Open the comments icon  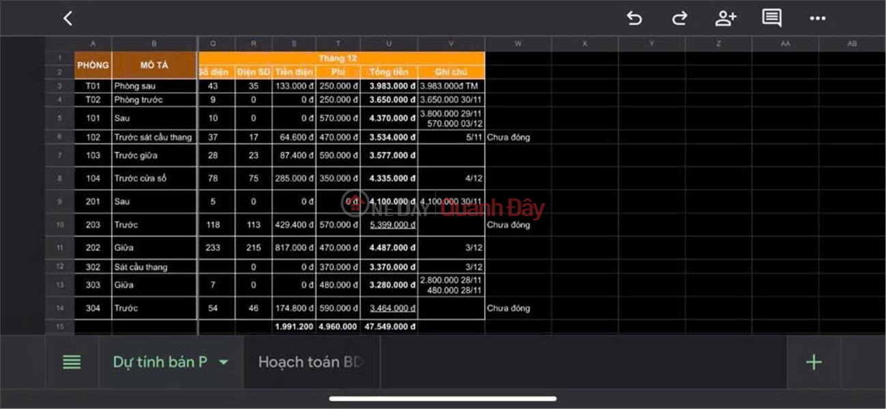[771, 18]
